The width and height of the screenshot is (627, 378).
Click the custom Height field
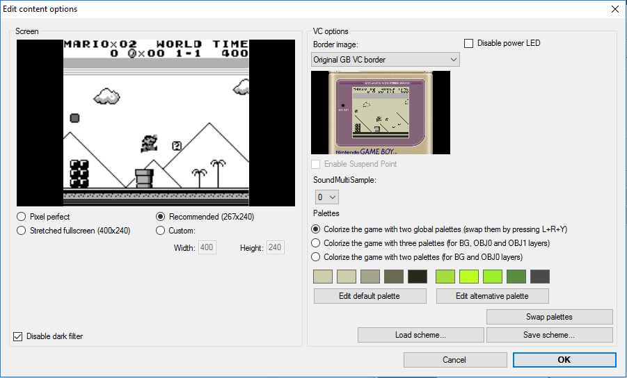(275, 247)
